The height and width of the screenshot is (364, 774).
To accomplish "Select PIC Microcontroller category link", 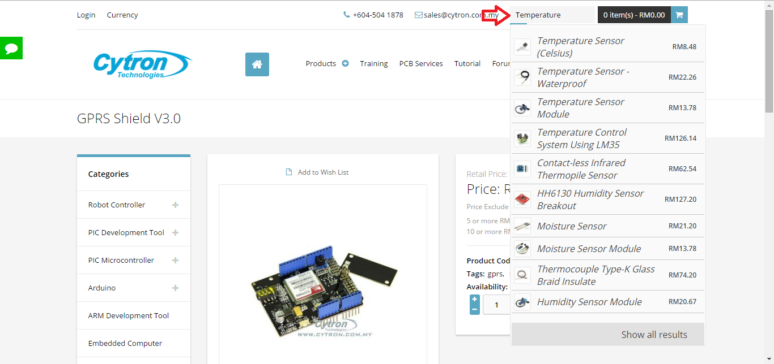I will coord(121,261).
